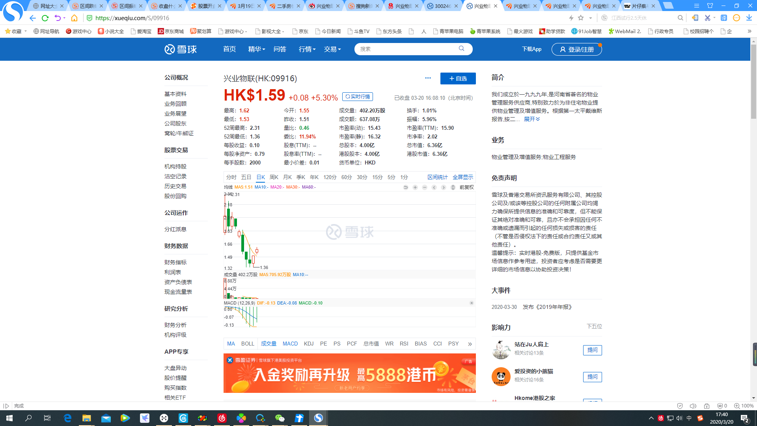The image size is (757, 426).
Task: Click the lightning speed-mode icon
Action: [571, 18]
